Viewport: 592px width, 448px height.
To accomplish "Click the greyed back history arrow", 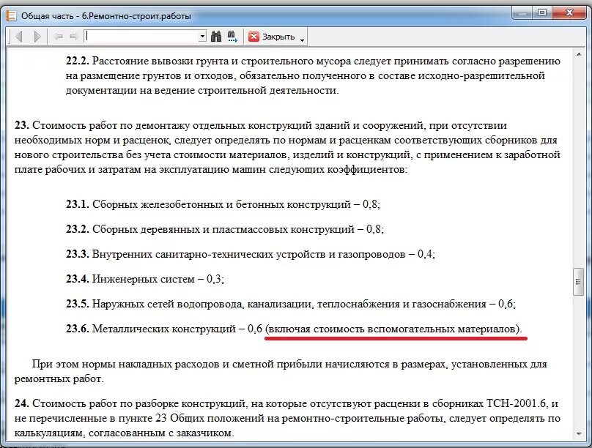I will (58, 37).
